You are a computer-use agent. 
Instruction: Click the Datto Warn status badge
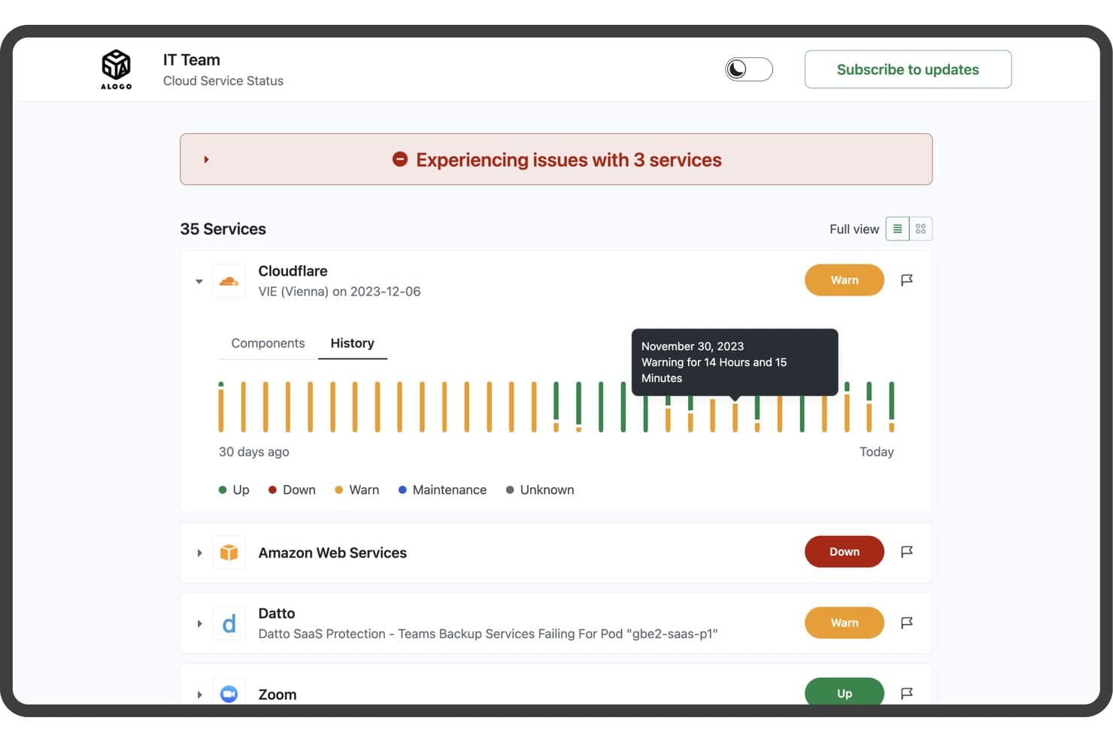click(845, 622)
